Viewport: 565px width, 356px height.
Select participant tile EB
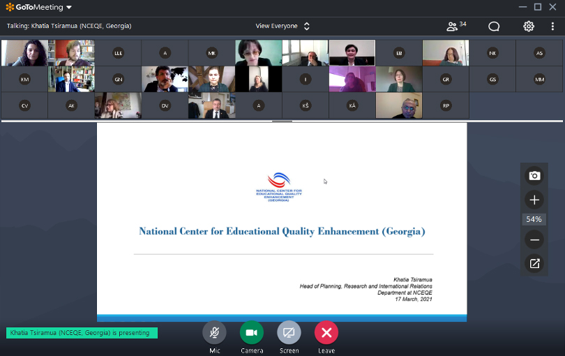click(x=399, y=53)
